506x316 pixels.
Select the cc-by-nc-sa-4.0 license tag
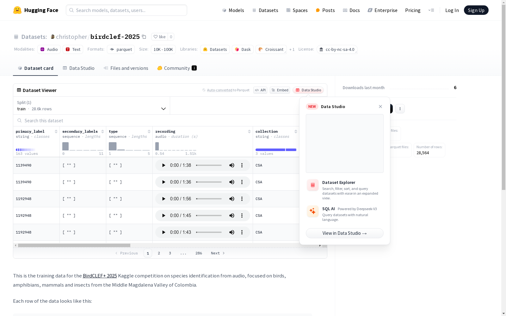click(337, 49)
